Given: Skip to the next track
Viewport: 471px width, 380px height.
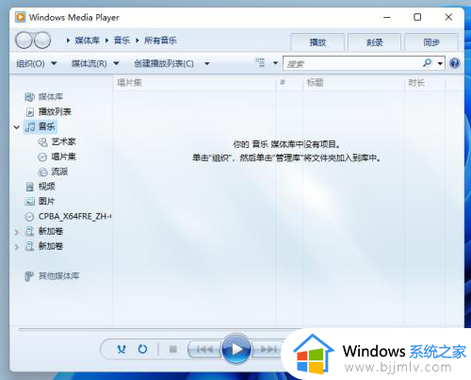Looking at the screenshot, I should [x=267, y=349].
